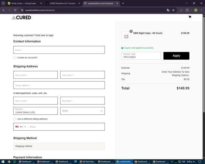Click the Last name field

tap(83, 75)
